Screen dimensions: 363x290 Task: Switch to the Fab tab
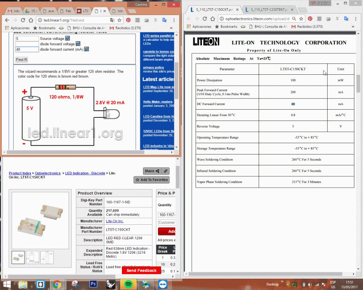[x=66, y=11]
